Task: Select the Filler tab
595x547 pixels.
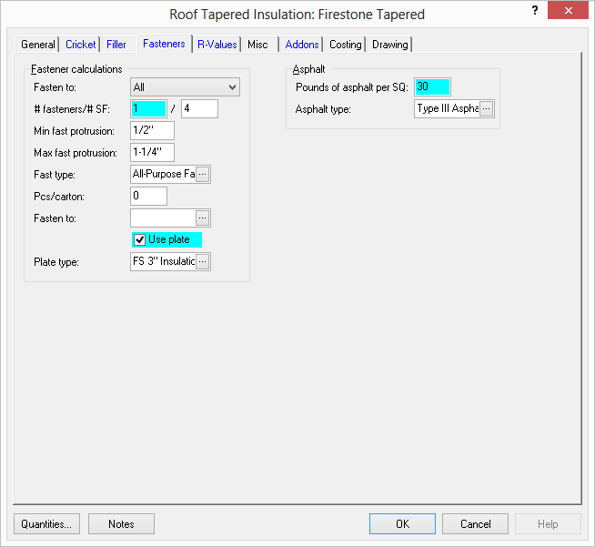Action: coord(116,45)
